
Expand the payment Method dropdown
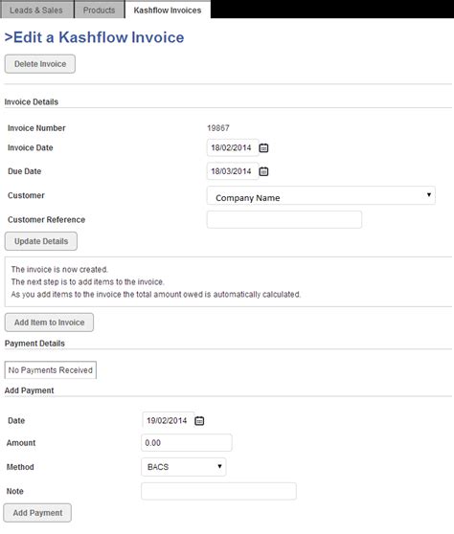tap(184, 467)
